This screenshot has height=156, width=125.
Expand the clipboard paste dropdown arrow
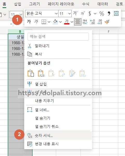5,15
